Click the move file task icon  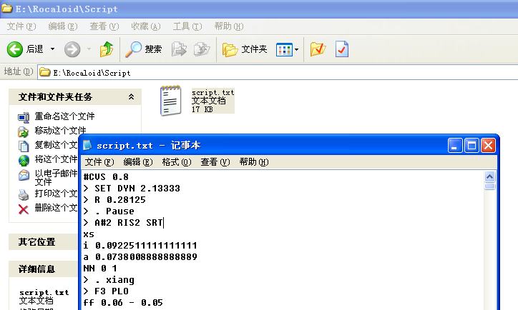[x=24, y=131]
